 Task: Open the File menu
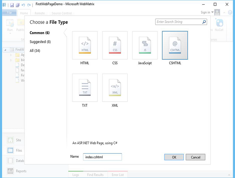tap(8, 13)
